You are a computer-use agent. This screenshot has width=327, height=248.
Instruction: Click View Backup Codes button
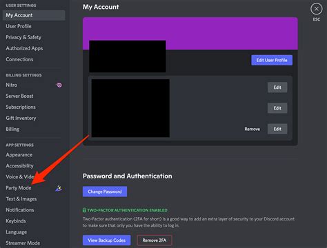[x=107, y=240]
